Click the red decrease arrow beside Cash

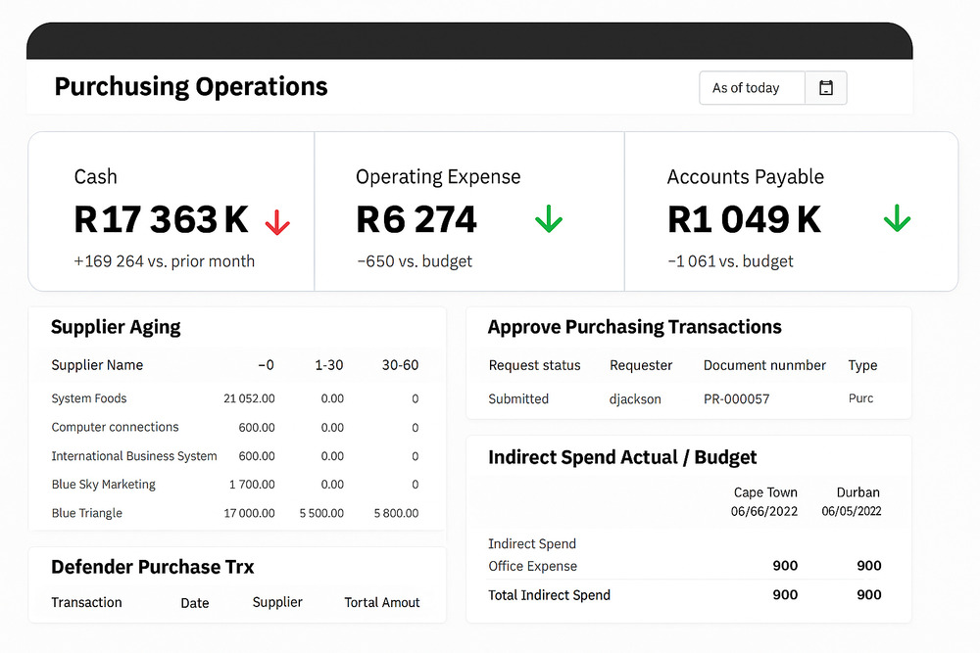click(278, 220)
